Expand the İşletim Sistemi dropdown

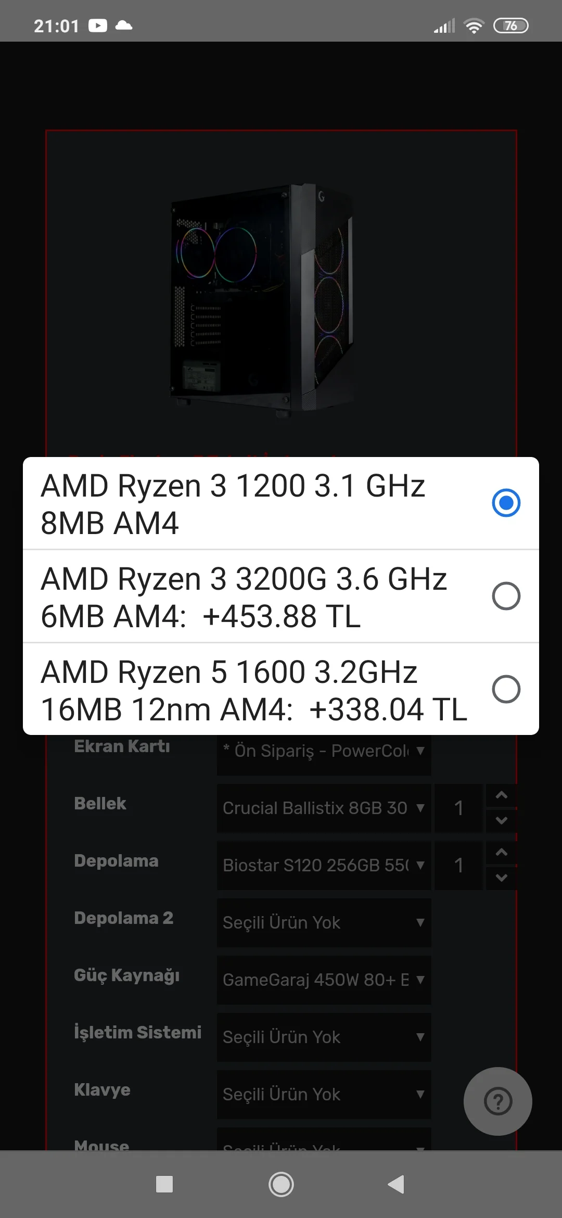pyautogui.click(x=324, y=1037)
